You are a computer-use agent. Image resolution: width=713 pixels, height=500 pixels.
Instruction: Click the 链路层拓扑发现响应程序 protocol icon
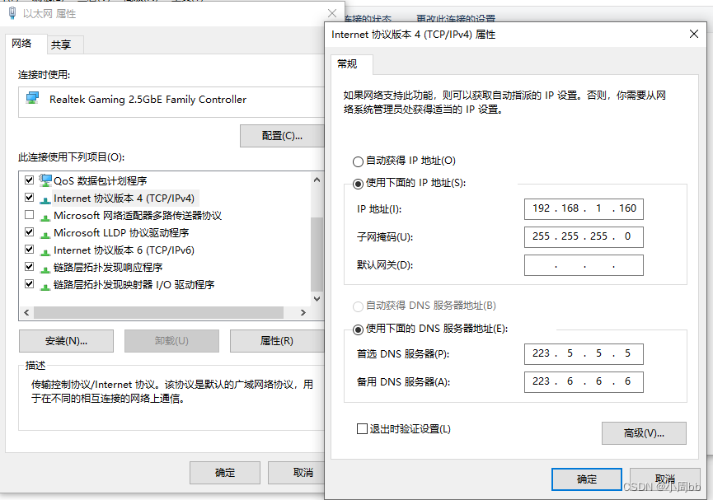point(45,267)
